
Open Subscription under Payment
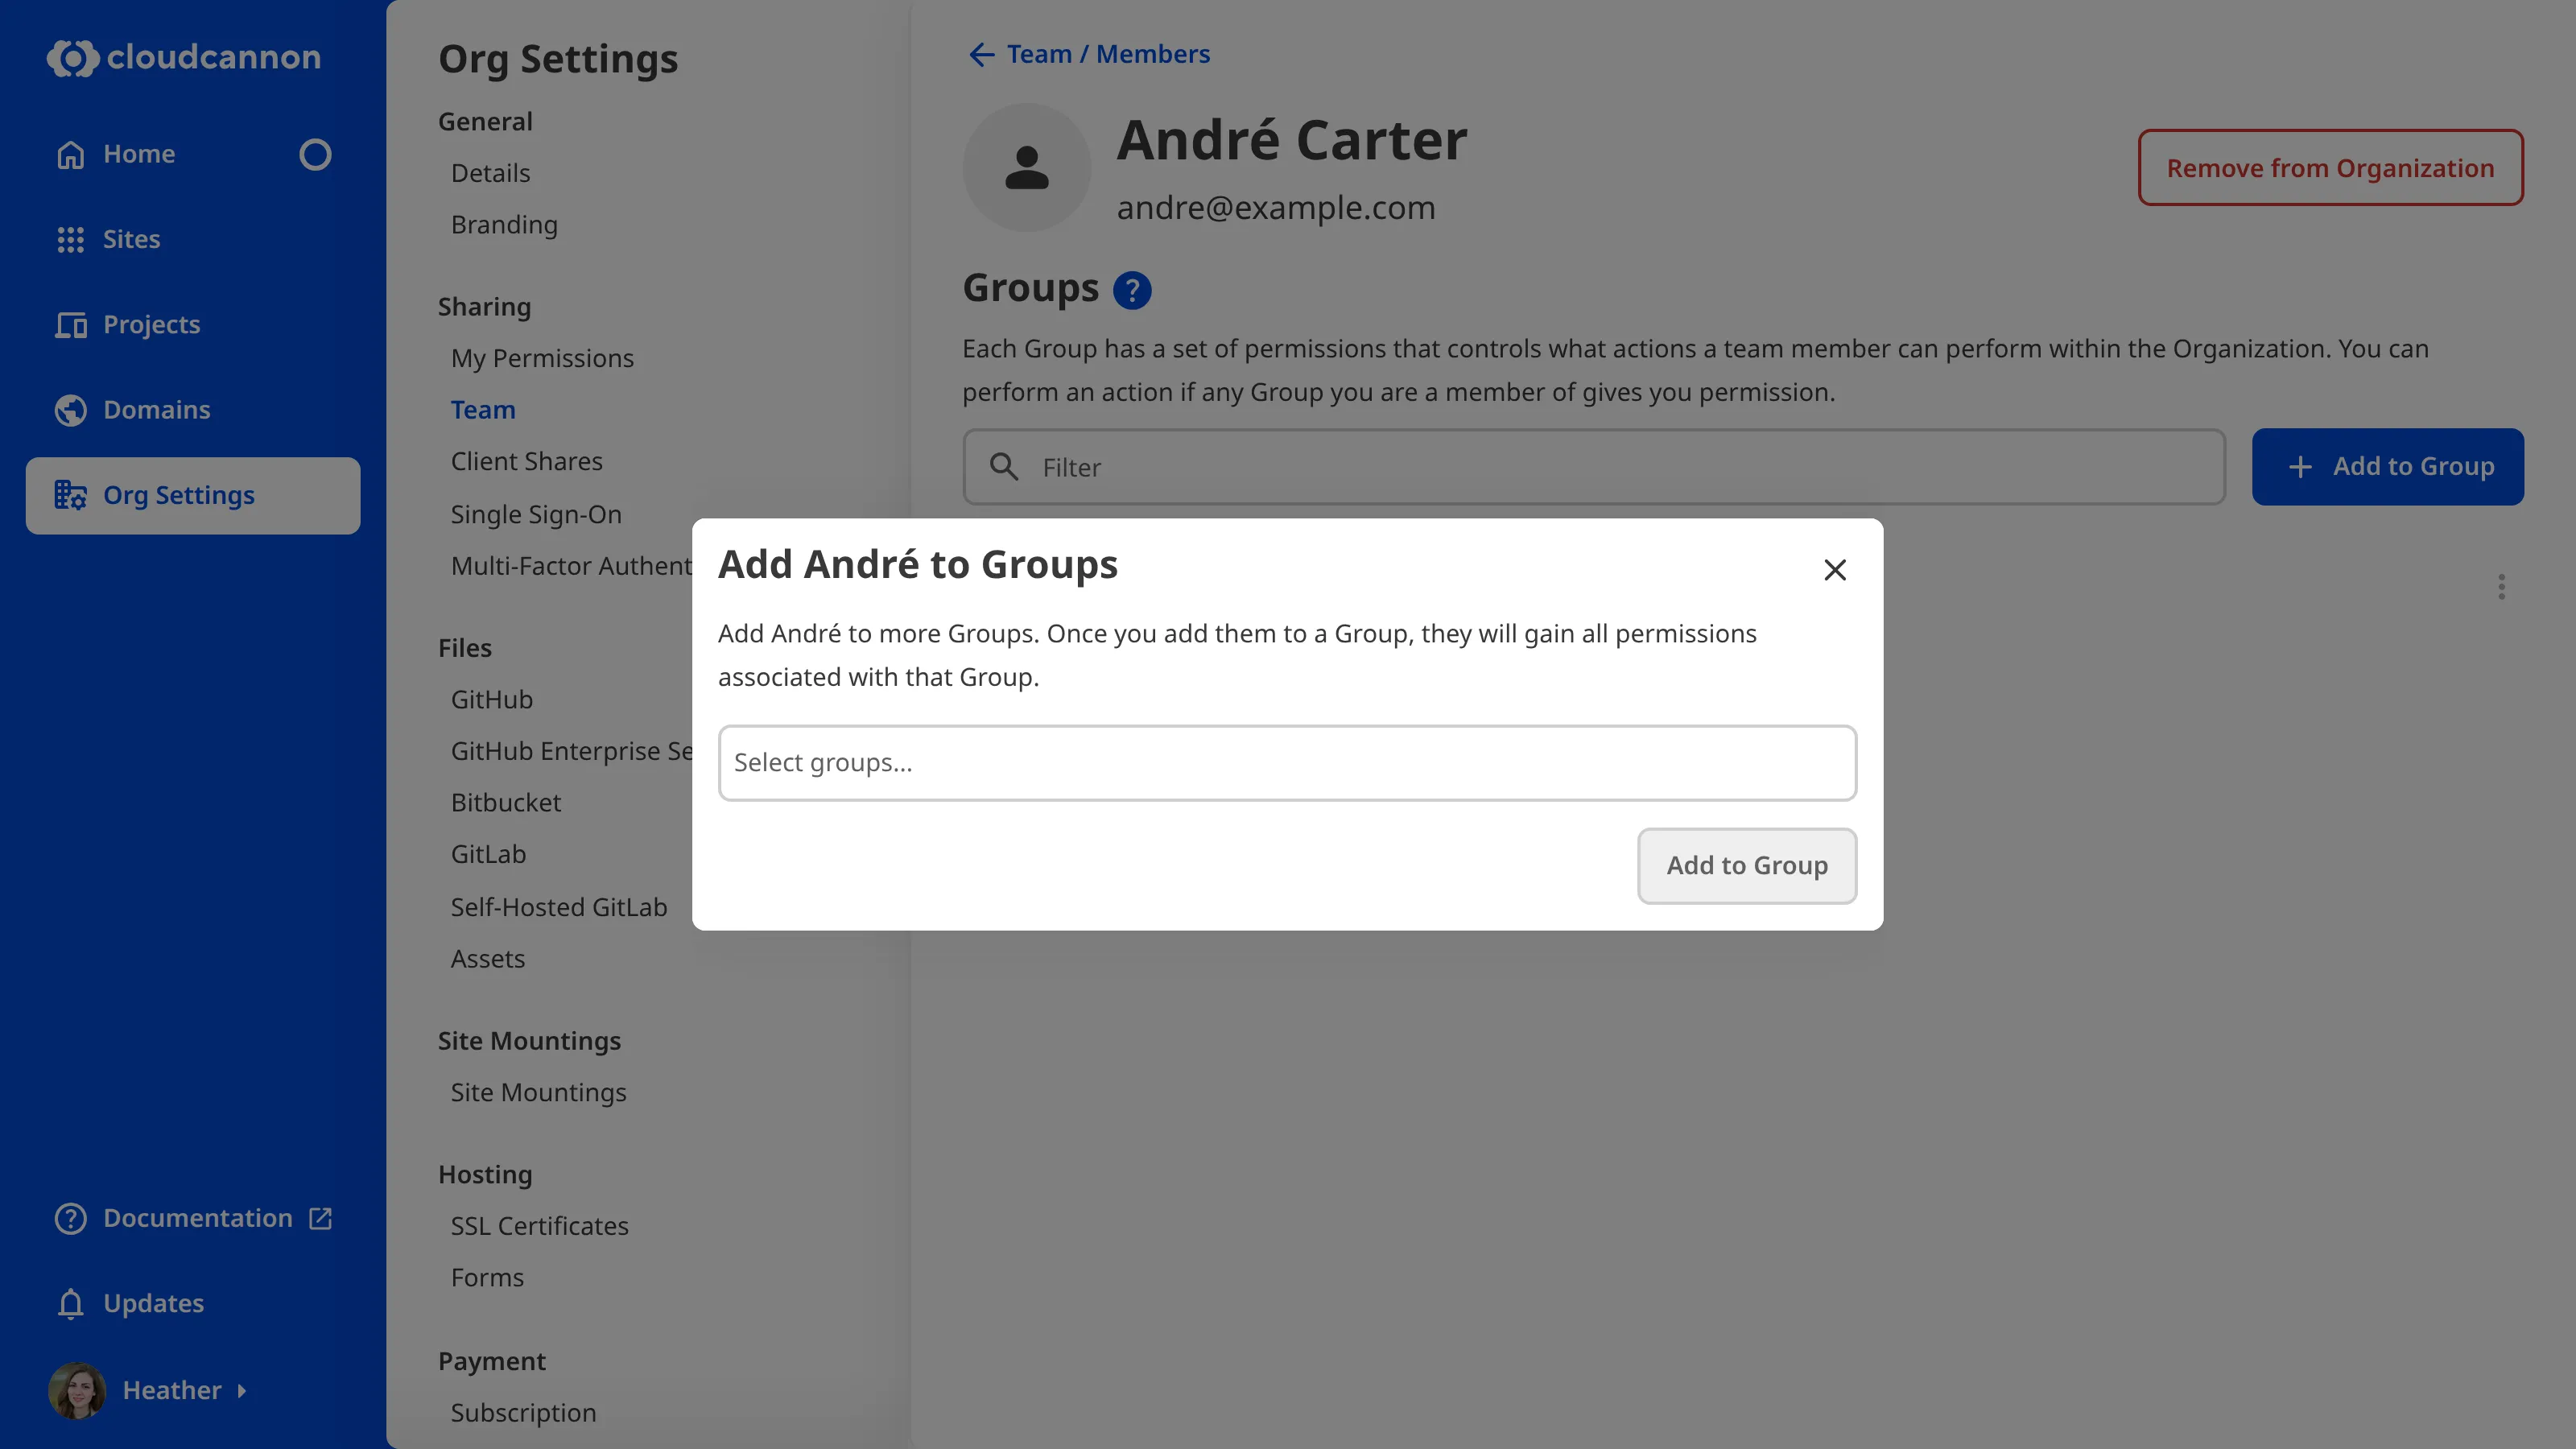523,1413
